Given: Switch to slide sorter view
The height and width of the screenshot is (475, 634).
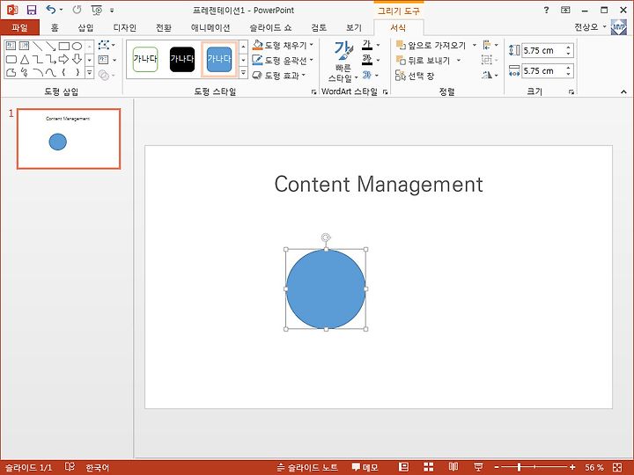Looking at the screenshot, I should tap(428, 467).
